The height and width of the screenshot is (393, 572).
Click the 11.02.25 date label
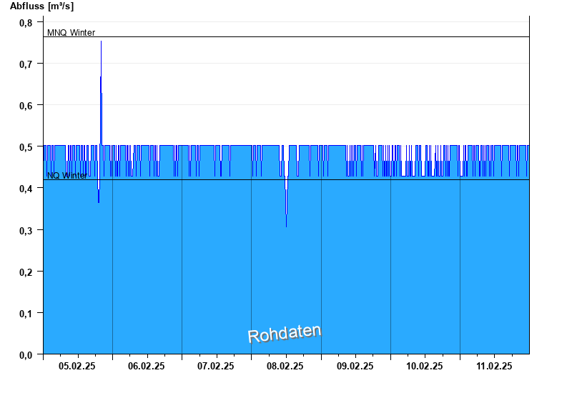pyautogui.click(x=494, y=366)
